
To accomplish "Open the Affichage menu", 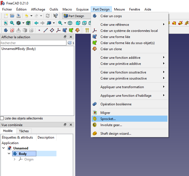I will (x=38, y=9).
